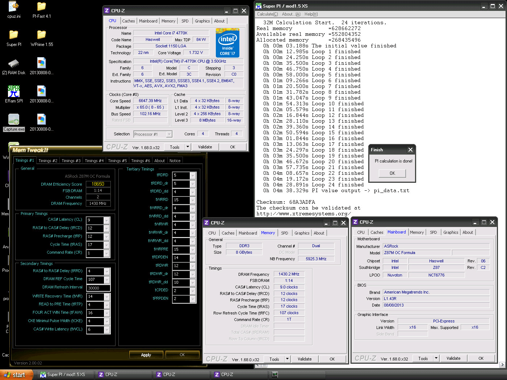
Task: Open the Super PI desktop folder
Action: point(14,35)
